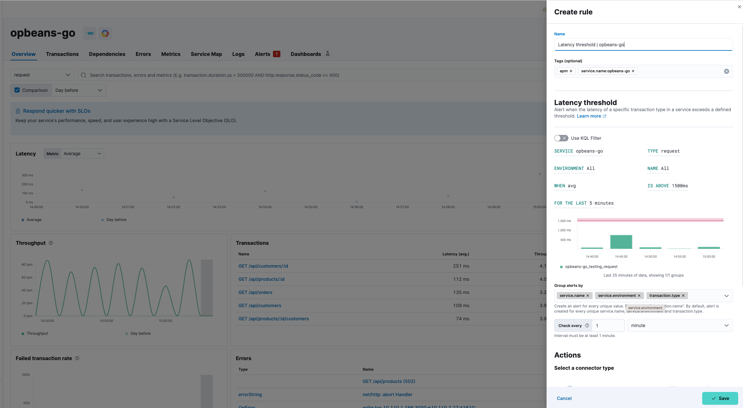
Task: Click the Failed transaction rate help icon
Action: (77, 358)
